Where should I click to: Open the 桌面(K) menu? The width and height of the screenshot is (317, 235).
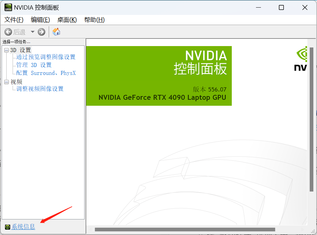point(67,20)
